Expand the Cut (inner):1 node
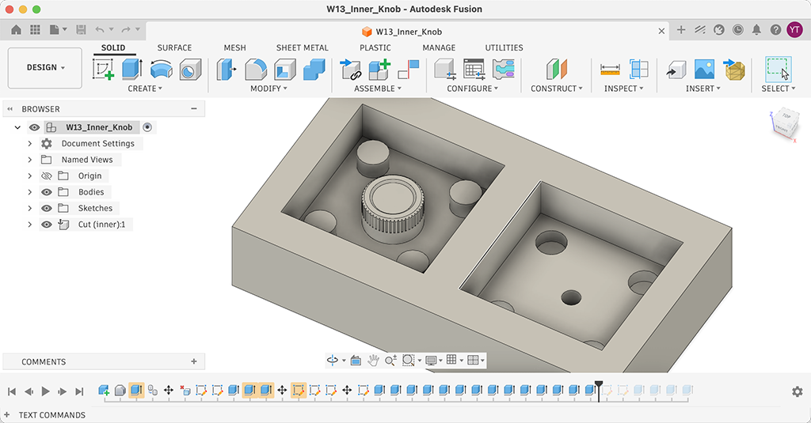The width and height of the screenshot is (811, 423). click(x=29, y=225)
